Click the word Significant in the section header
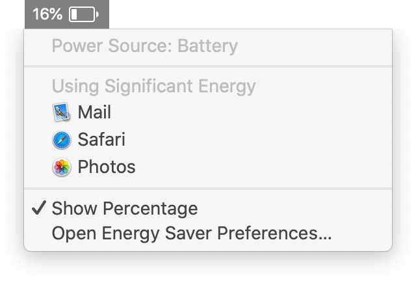The image size is (416, 281). (x=149, y=87)
